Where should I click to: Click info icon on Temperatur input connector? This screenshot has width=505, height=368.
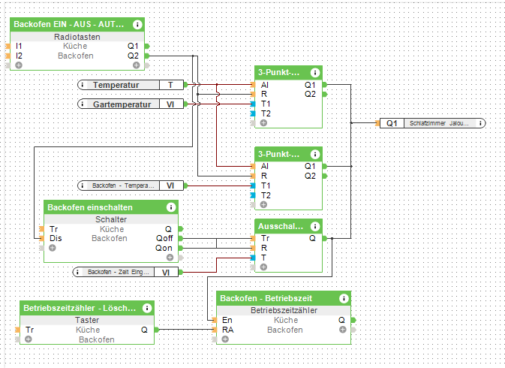pyautogui.click(x=83, y=85)
